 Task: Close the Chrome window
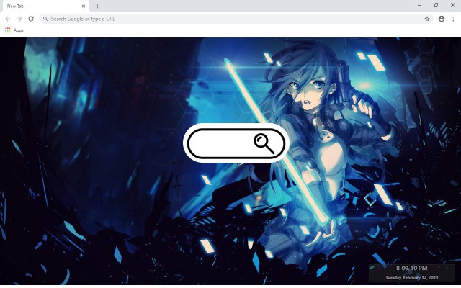click(452, 5)
